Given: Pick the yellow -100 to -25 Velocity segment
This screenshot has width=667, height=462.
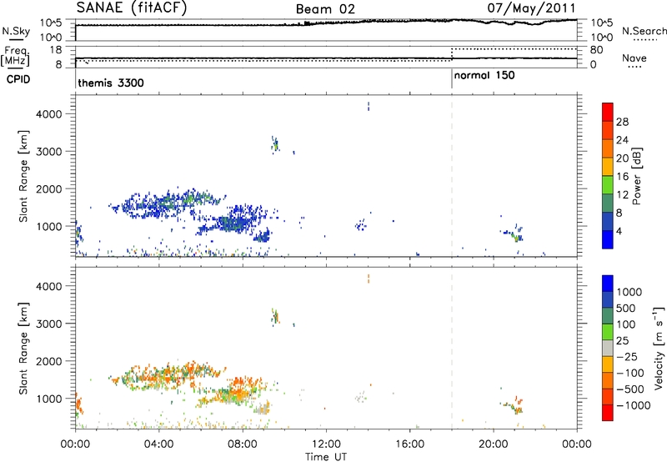Looking at the screenshot, I should tap(608, 364).
